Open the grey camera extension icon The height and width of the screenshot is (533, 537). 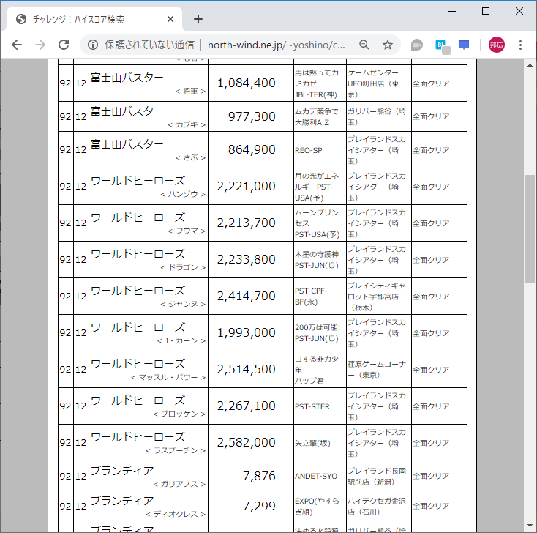coord(417,45)
